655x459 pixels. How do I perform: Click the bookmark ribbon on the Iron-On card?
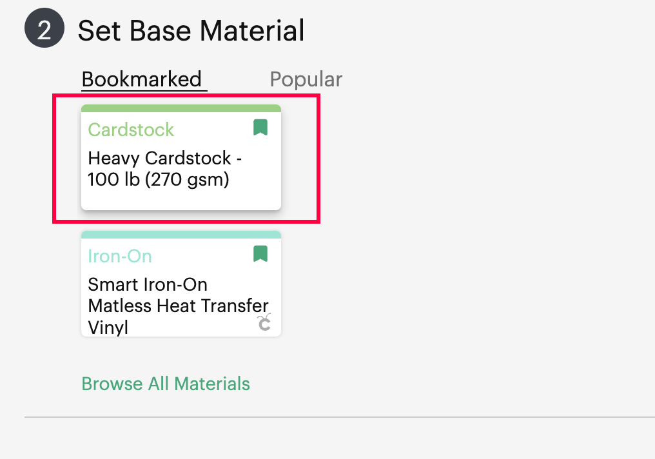click(x=260, y=253)
